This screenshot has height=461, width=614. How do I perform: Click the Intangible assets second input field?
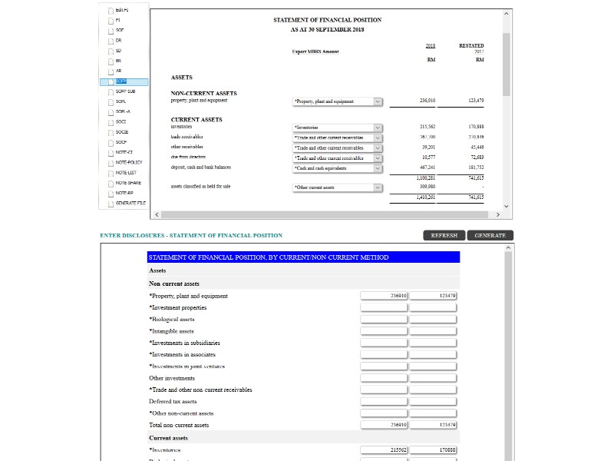pyautogui.click(x=433, y=331)
